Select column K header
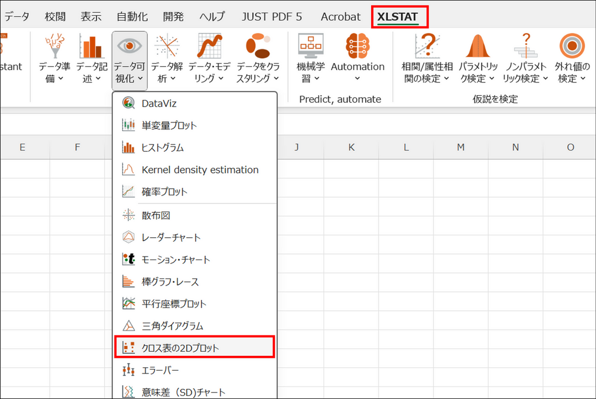The image size is (596, 399). coord(351,147)
